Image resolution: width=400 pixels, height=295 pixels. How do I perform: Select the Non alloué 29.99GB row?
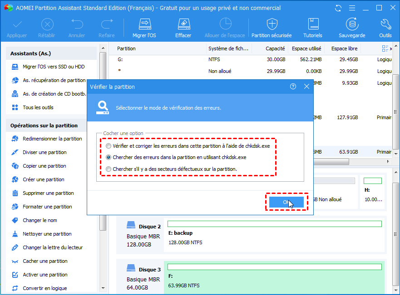coord(251,71)
